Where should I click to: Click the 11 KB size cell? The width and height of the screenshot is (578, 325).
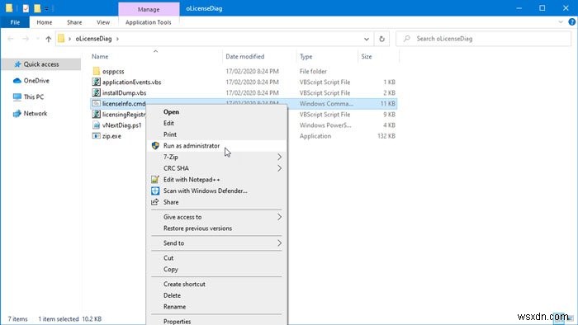click(x=388, y=103)
